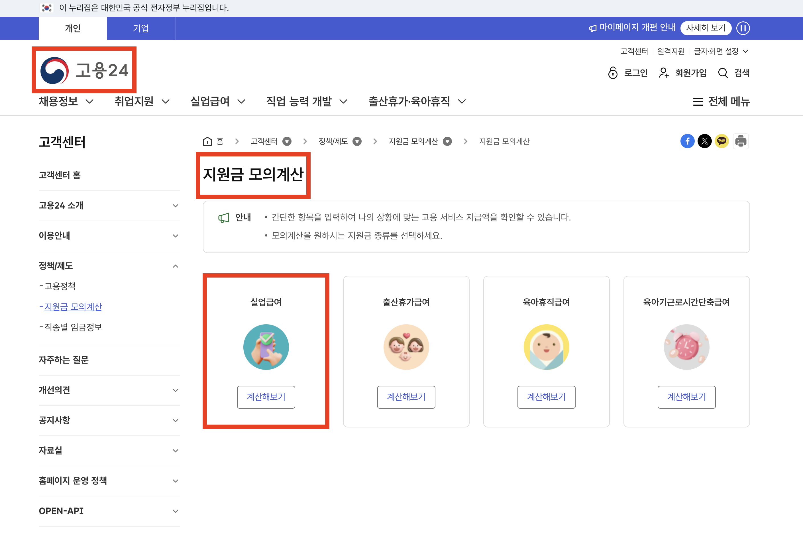This screenshot has height=538, width=803.
Task: Click the 자세히 보기 banner button
Action: pos(705,28)
